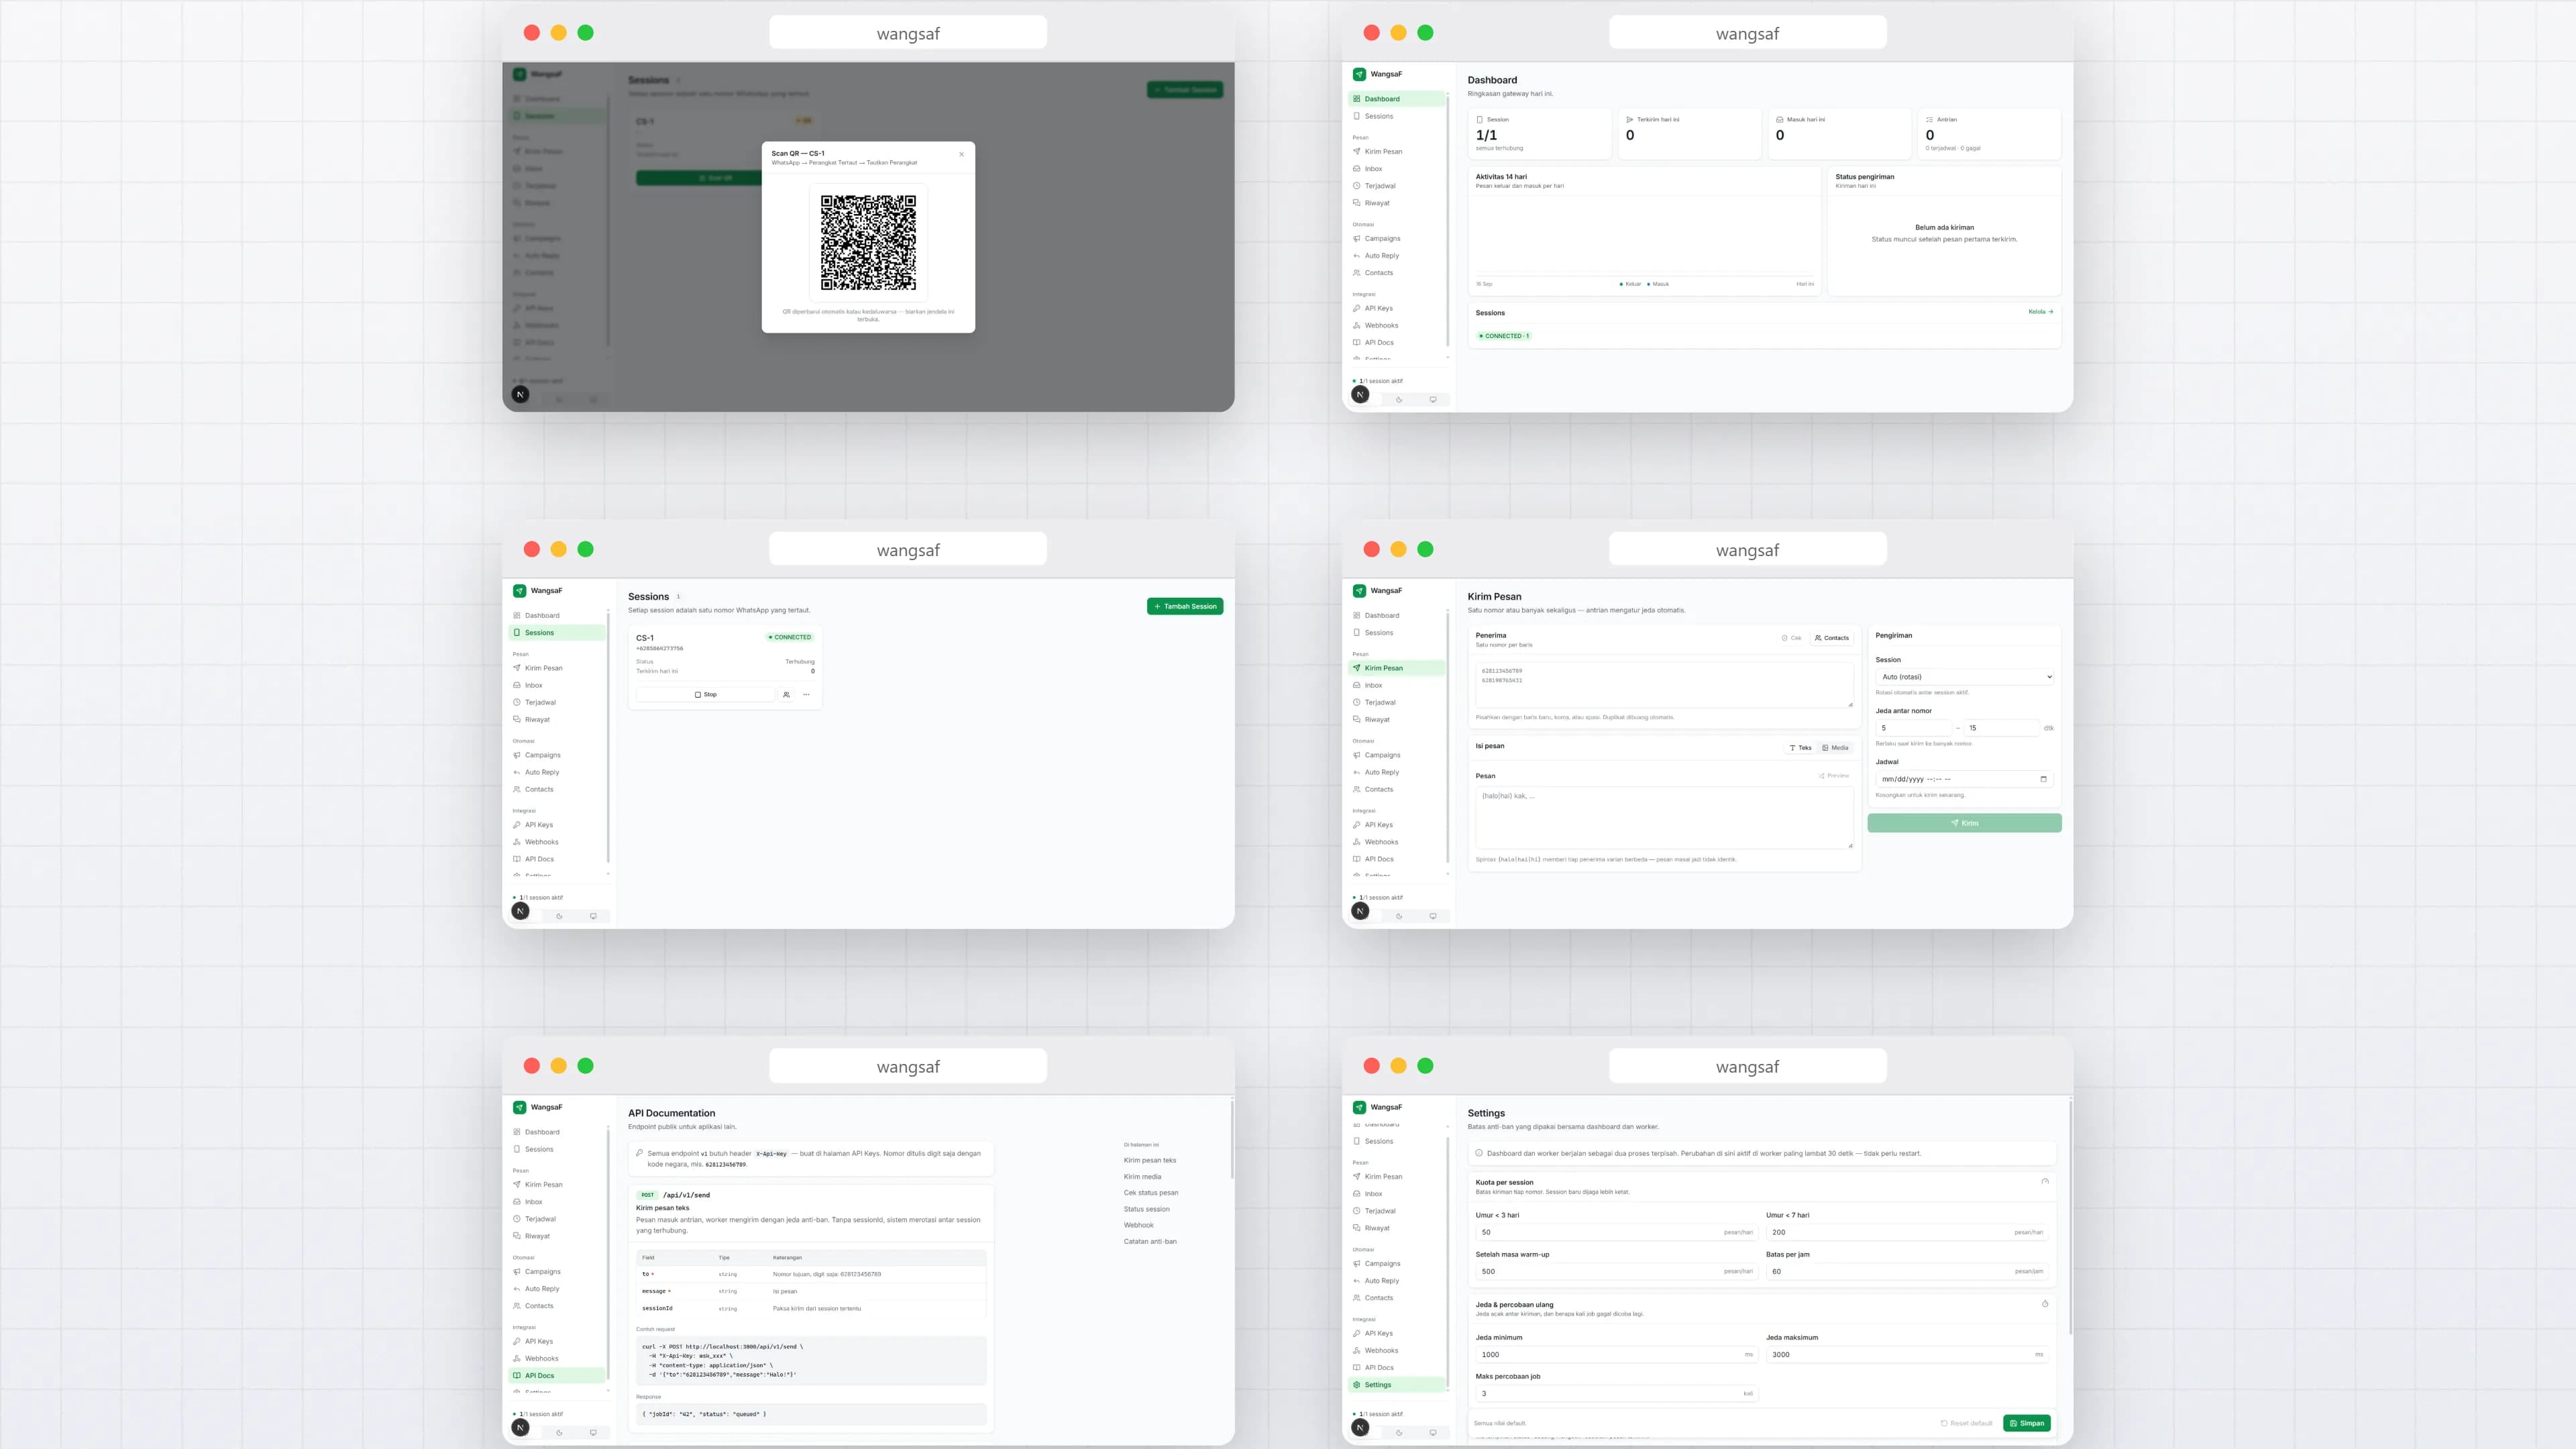Select the CONNECTED · 1 session badge
Image resolution: width=2576 pixels, height=1449 pixels.
click(x=1504, y=336)
